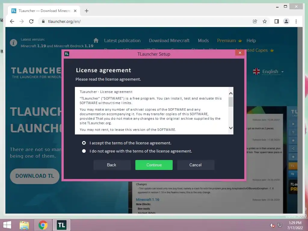308x231 pixels.
Task: Click the TL taskbar icon
Action: 61,225
